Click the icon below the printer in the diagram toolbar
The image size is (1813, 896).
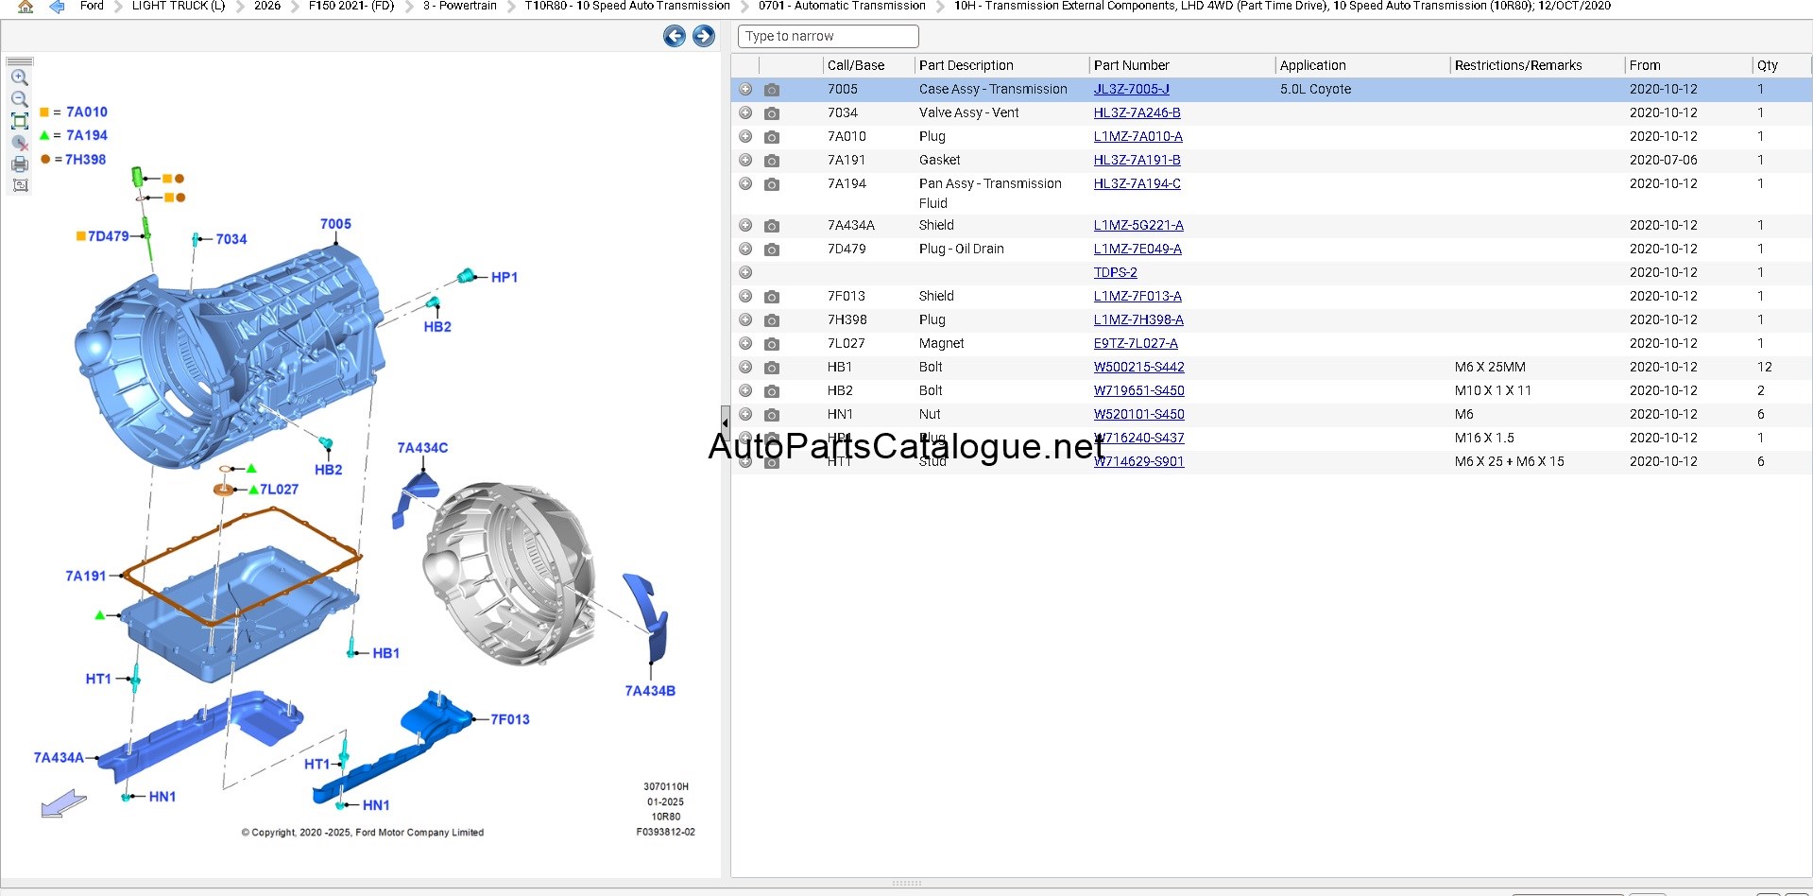[x=20, y=185]
